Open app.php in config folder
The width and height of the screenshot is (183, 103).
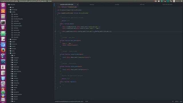(15, 14)
